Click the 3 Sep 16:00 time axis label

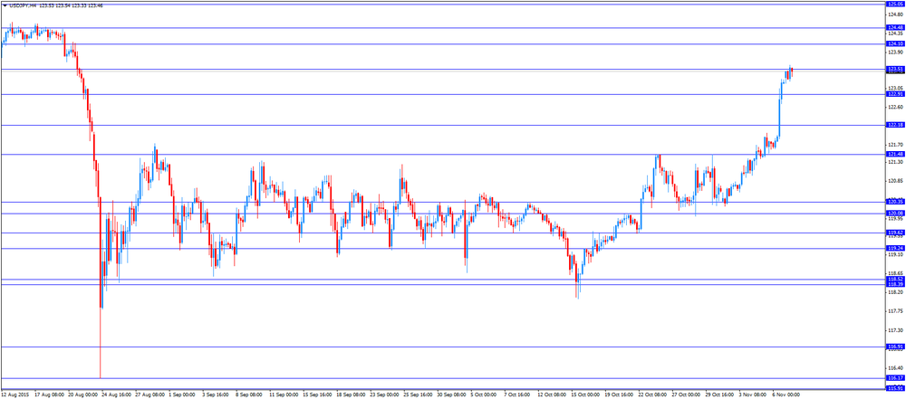tap(217, 395)
